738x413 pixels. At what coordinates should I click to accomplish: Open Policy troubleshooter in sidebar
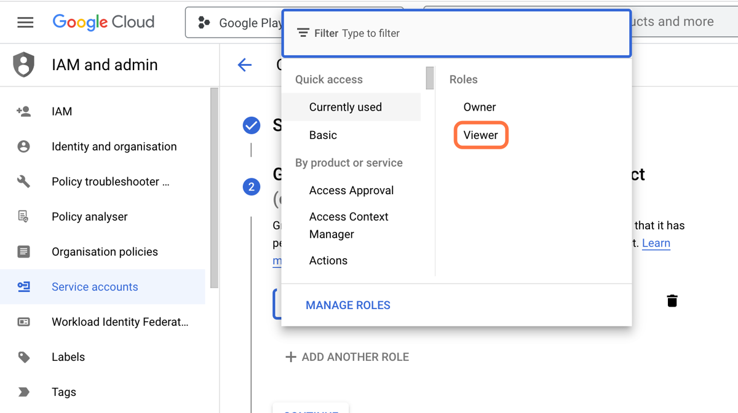coord(102,181)
